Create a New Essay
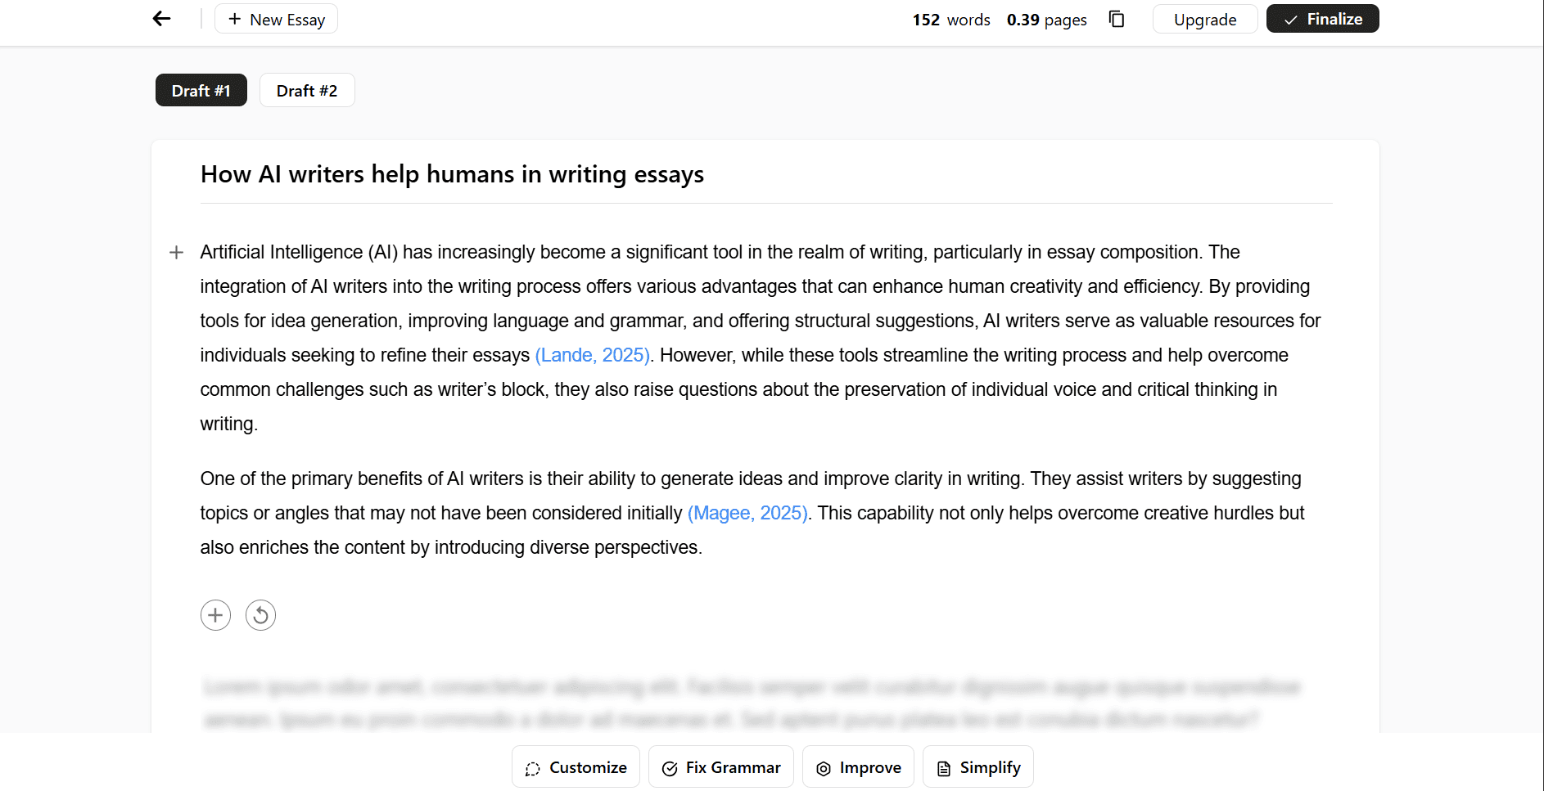 pyautogui.click(x=276, y=18)
